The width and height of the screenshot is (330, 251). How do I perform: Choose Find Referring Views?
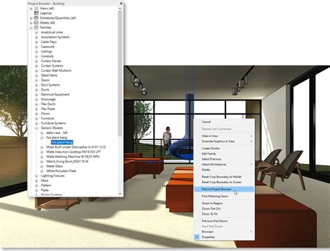click(224, 196)
